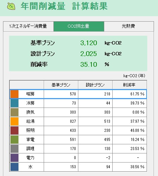Click the olive 換気 color swatch

coord(14,112)
